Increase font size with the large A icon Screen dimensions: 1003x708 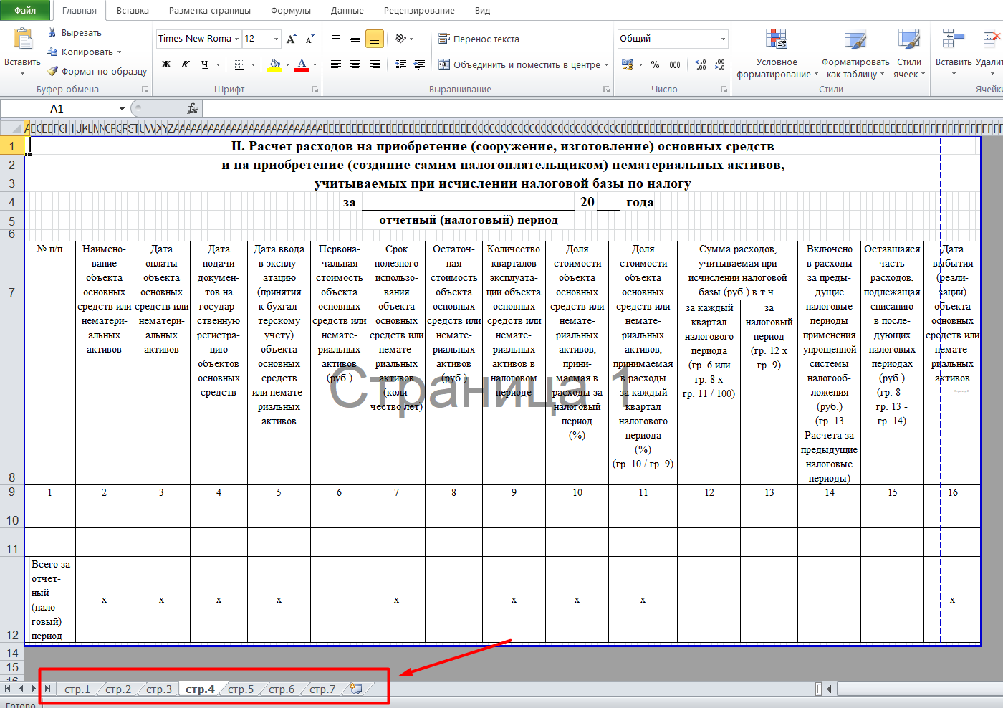(x=291, y=39)
